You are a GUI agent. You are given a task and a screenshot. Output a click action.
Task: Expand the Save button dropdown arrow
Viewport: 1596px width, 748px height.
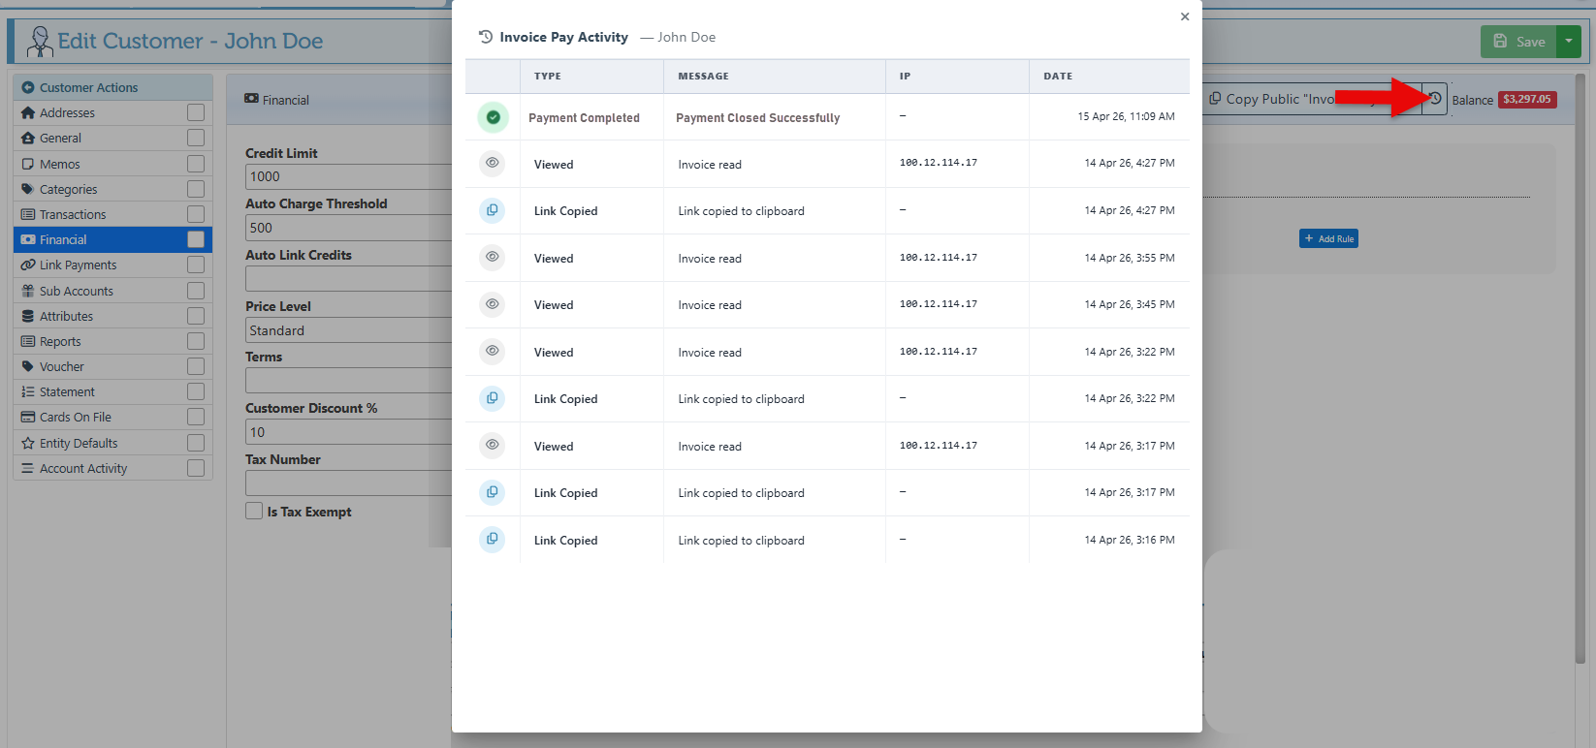tap(1569, 42)
